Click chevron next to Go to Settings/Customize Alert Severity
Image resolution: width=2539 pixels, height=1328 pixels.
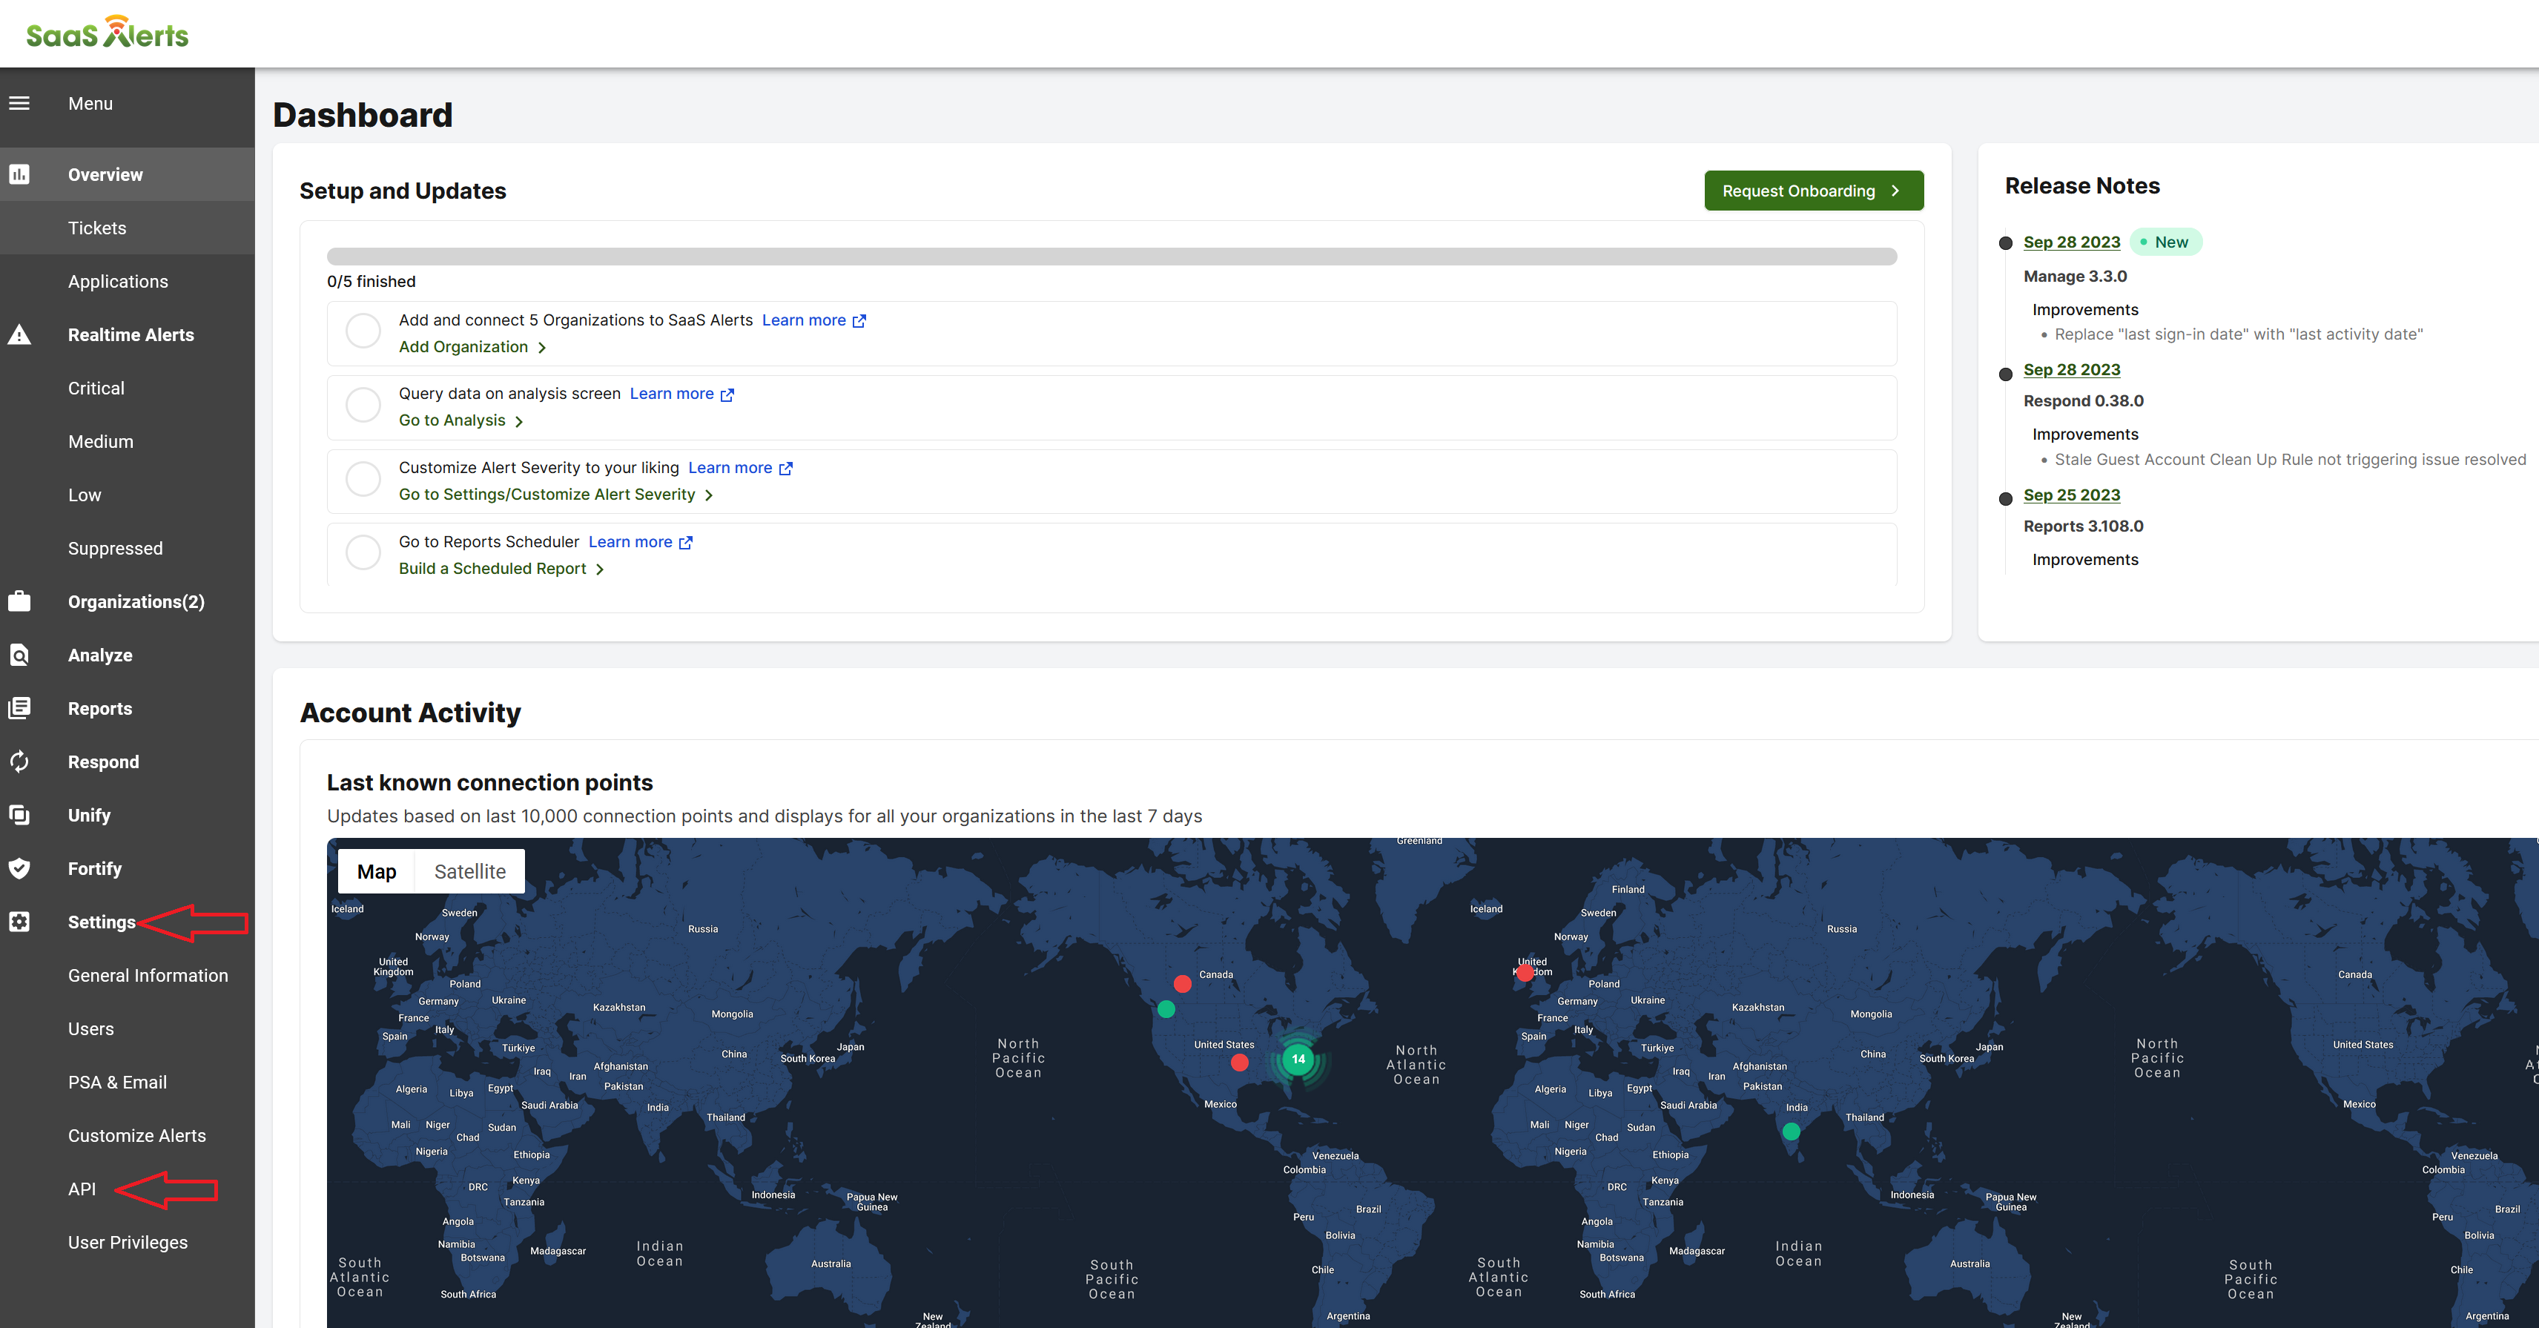pos(709,496)
